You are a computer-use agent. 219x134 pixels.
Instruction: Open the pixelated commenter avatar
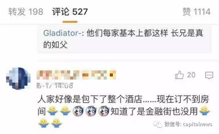coord(18,78)
